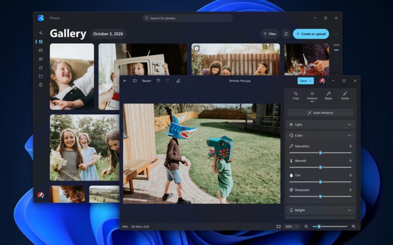
Task: Click the Gallery heading
Action: (68, 34)
